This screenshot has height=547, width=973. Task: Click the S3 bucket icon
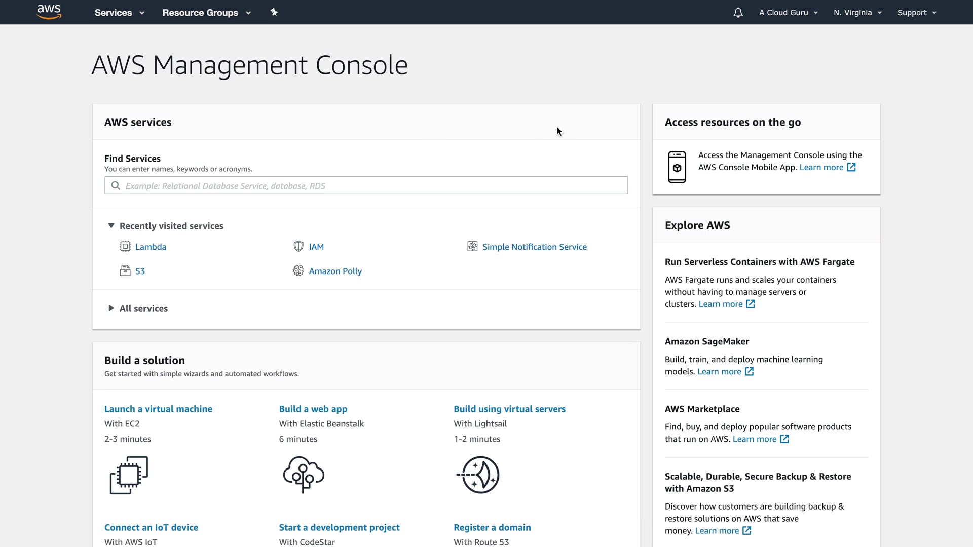pyautogui.click(x=125, y=271)
